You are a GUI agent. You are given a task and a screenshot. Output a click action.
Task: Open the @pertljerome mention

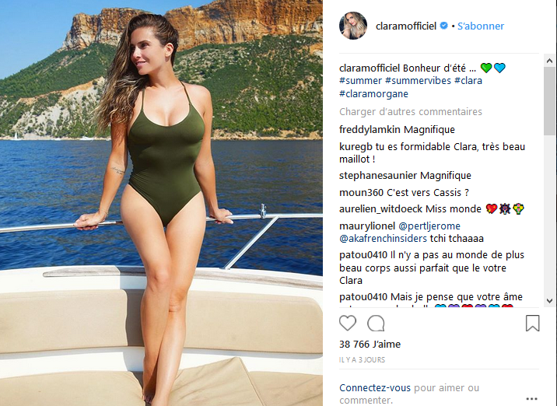429,226
